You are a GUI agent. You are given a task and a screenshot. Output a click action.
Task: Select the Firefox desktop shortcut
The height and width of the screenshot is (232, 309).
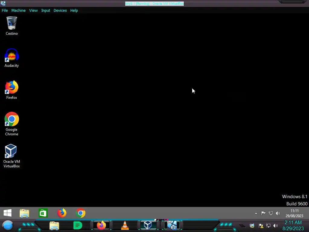(12, 90)
